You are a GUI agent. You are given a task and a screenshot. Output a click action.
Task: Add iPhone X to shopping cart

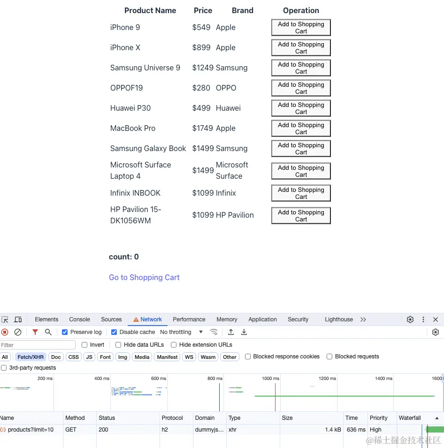301,48
